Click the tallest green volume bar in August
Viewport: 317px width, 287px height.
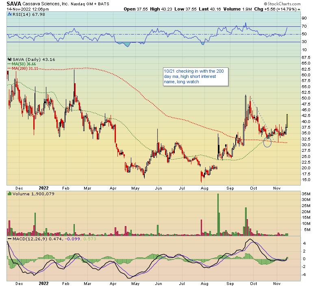coord(218,214)
